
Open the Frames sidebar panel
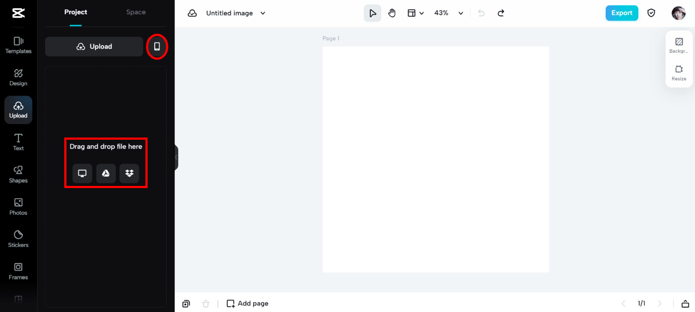pyautogui.click(x=19, y=271)
